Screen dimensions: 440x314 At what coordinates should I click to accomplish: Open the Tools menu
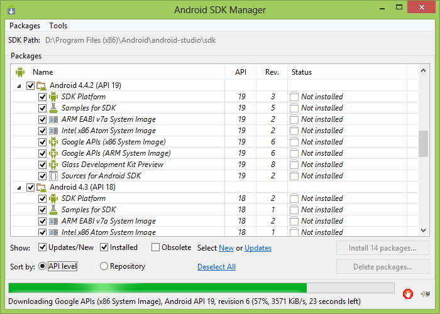pos(58,26)
